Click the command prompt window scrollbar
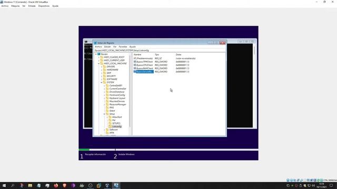The image size is (337, 189). pos(255,50)
